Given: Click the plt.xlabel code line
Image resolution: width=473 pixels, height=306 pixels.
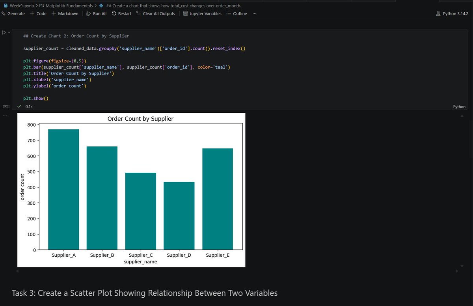Looking at the screenshot, I should tap(57, 80).
